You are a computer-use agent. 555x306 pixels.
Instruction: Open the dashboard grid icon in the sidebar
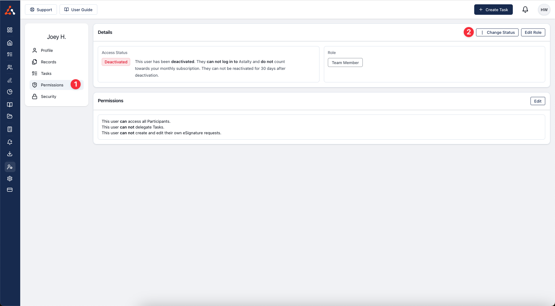click(x=10, y=30)
